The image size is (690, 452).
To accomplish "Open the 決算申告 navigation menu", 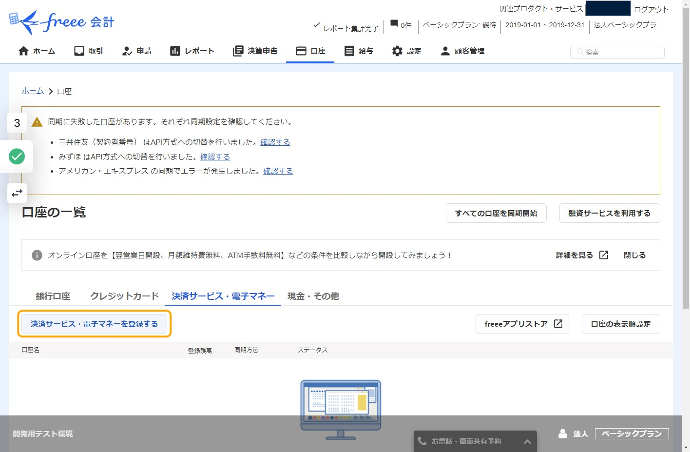I will click(255, 51).
